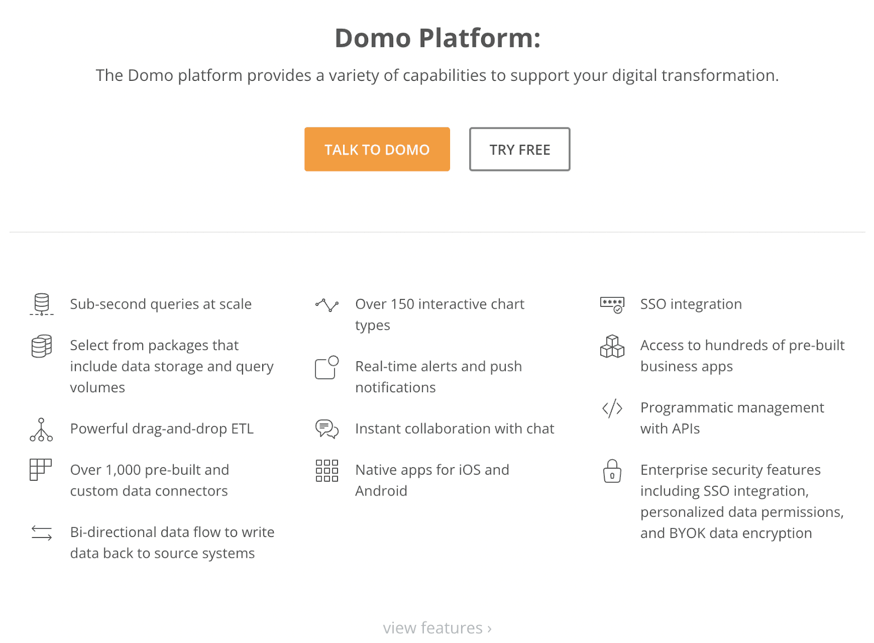
Task: Select the data storage stacked database icon
Action: [42, 346]
